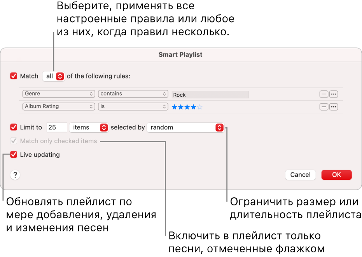Open the Genre field dropdown

[59, 94]
